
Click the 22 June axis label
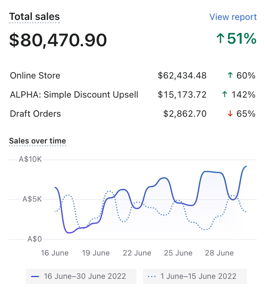(137, 253)
